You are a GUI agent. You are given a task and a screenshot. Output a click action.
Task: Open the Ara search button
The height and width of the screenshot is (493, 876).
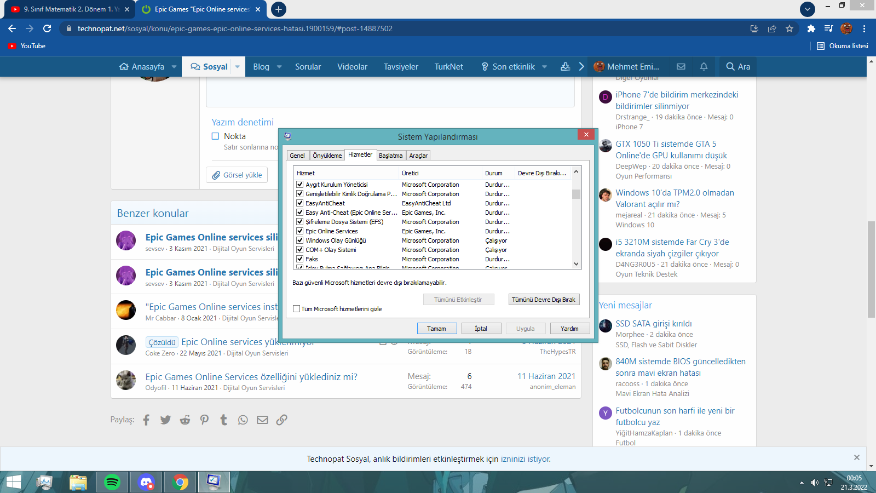(x=738, y=66)
